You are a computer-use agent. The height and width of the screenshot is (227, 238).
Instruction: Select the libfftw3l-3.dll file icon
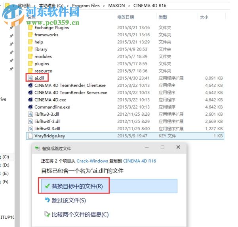[30, 128]
